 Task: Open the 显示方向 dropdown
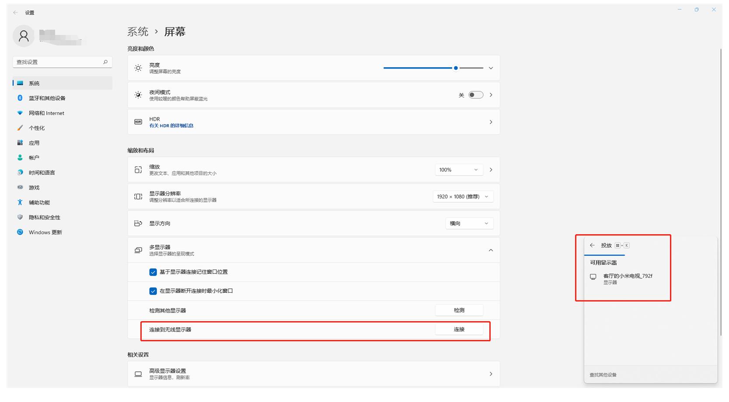coord(469,223)
